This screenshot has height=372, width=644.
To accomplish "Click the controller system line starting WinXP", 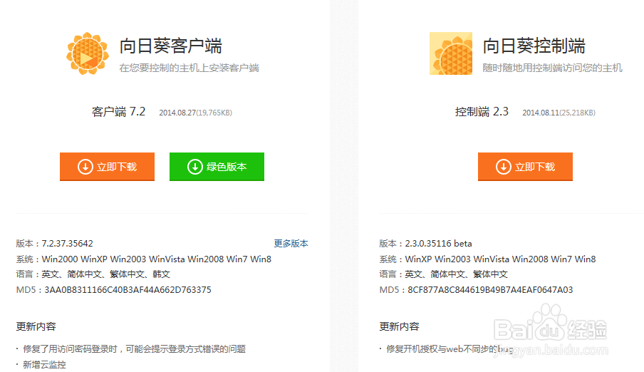I will click(x=487, y=259).
